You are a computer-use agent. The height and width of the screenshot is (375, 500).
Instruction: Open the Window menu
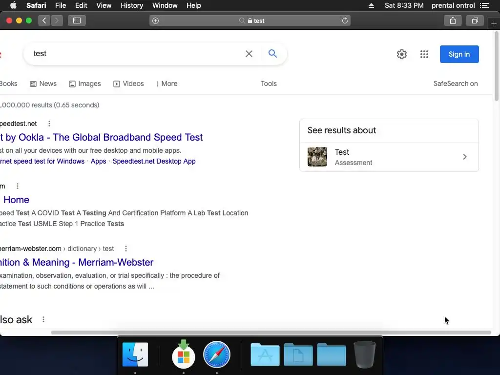(165, 5)
